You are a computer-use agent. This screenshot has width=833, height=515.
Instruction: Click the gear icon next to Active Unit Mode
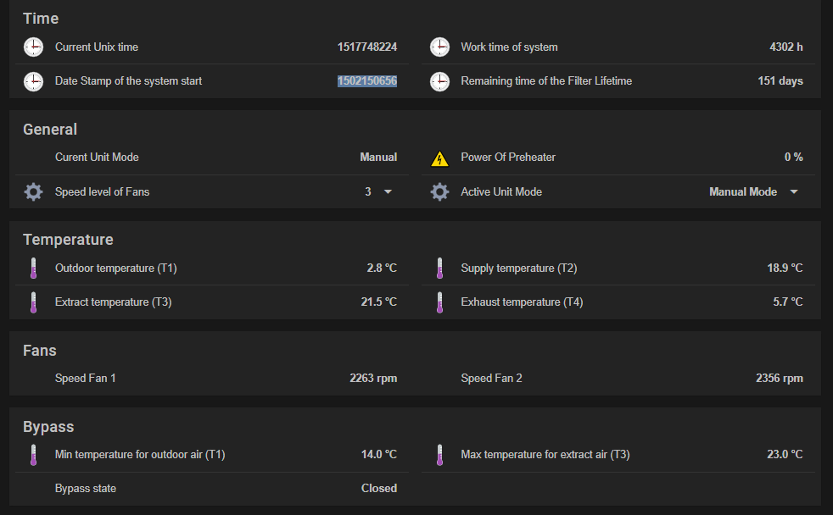[x=439, y=192]
